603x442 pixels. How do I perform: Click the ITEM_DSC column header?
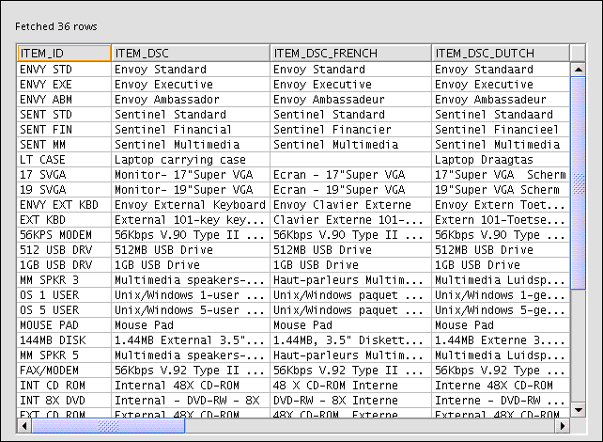(191, 54)
